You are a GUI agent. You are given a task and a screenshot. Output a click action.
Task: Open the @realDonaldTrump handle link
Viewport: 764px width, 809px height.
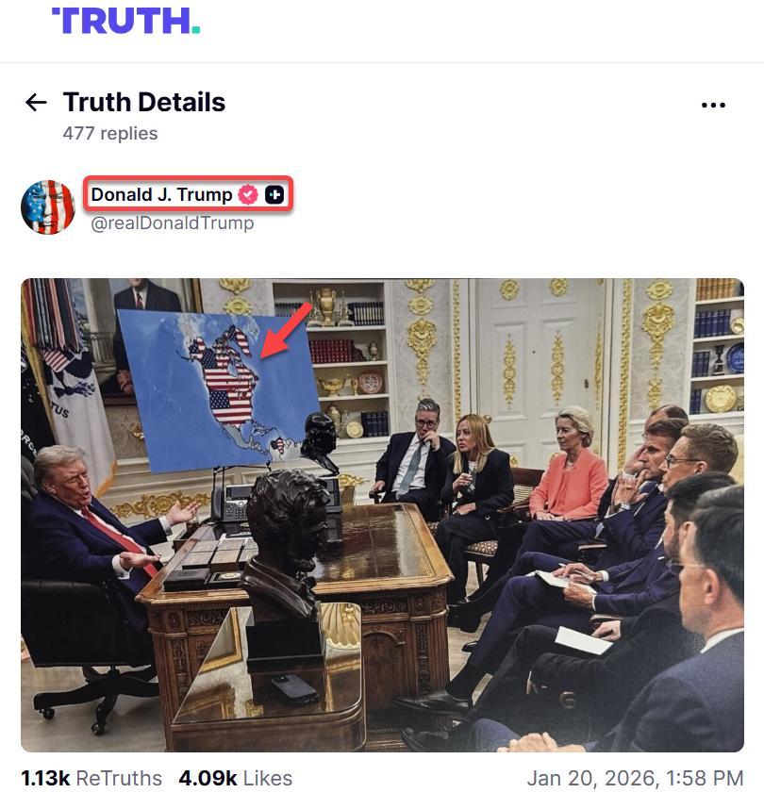[173, 223]
